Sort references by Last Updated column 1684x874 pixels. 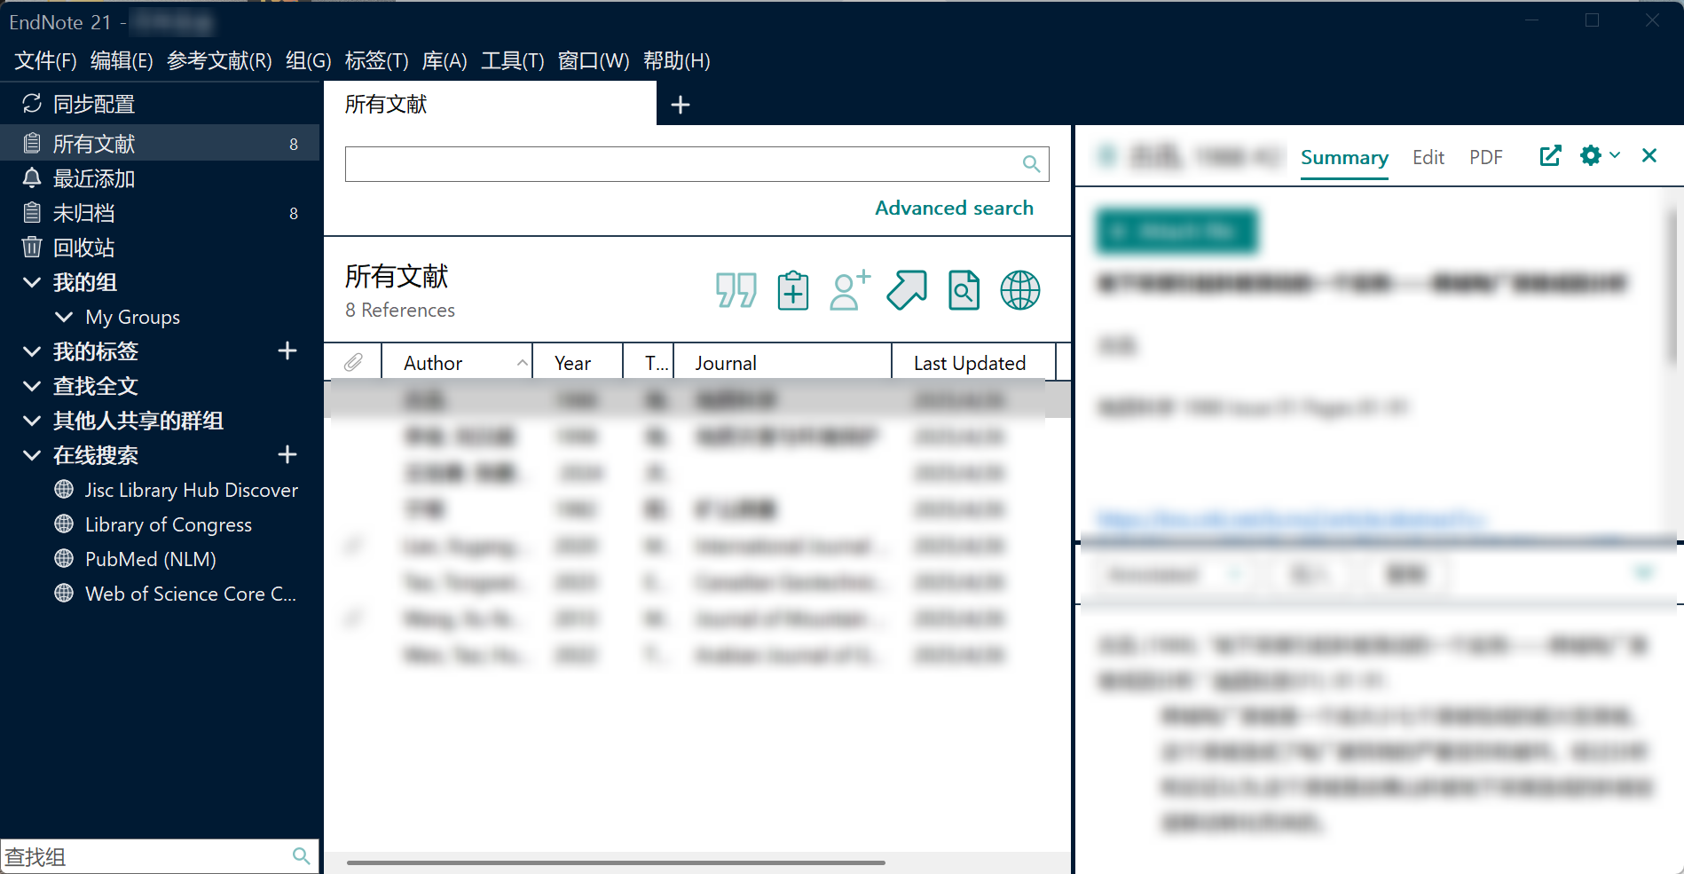click(x=973, y=362)
